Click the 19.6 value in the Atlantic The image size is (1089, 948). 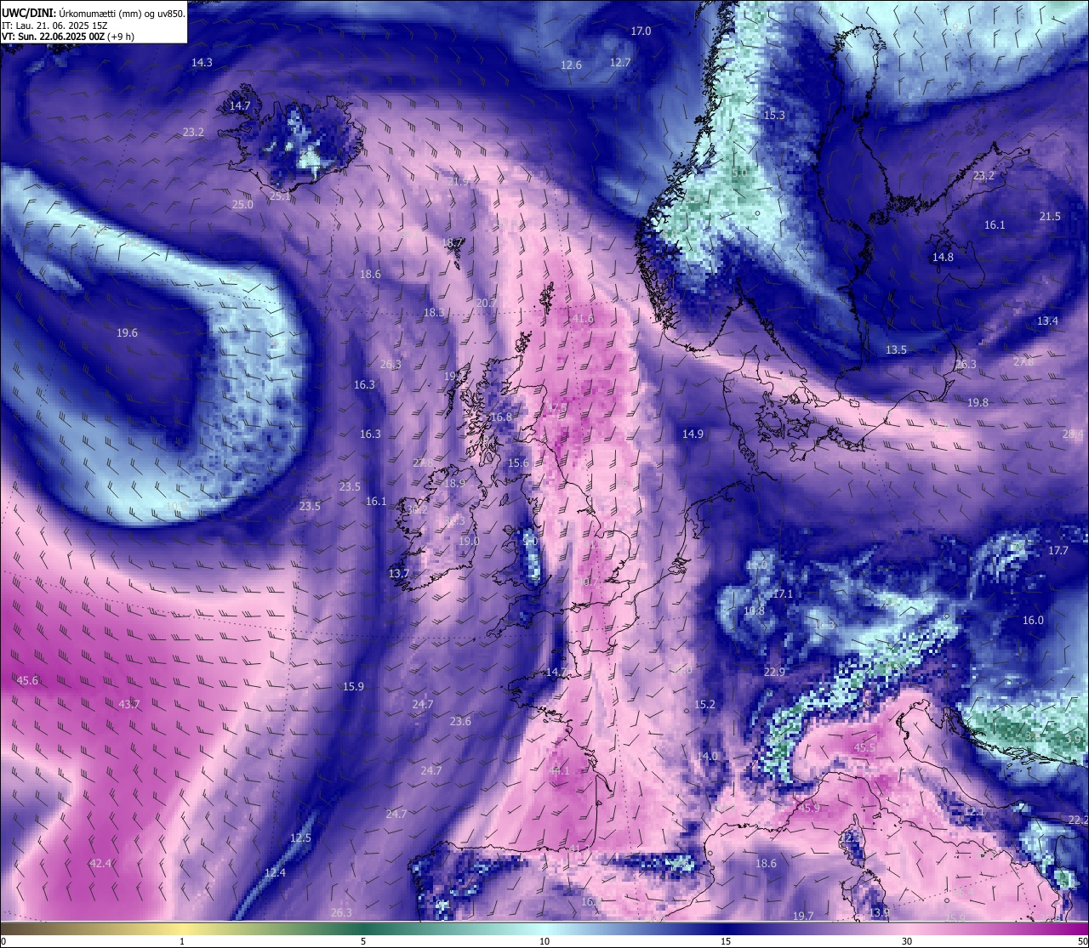127,332
